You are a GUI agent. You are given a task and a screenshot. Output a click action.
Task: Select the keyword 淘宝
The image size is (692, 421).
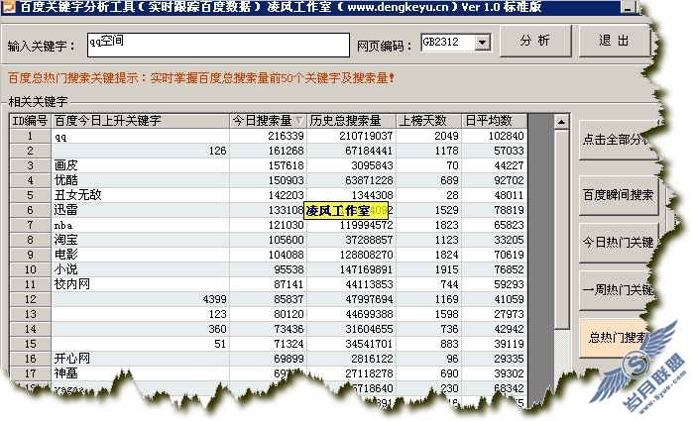(x=141, y=241)
